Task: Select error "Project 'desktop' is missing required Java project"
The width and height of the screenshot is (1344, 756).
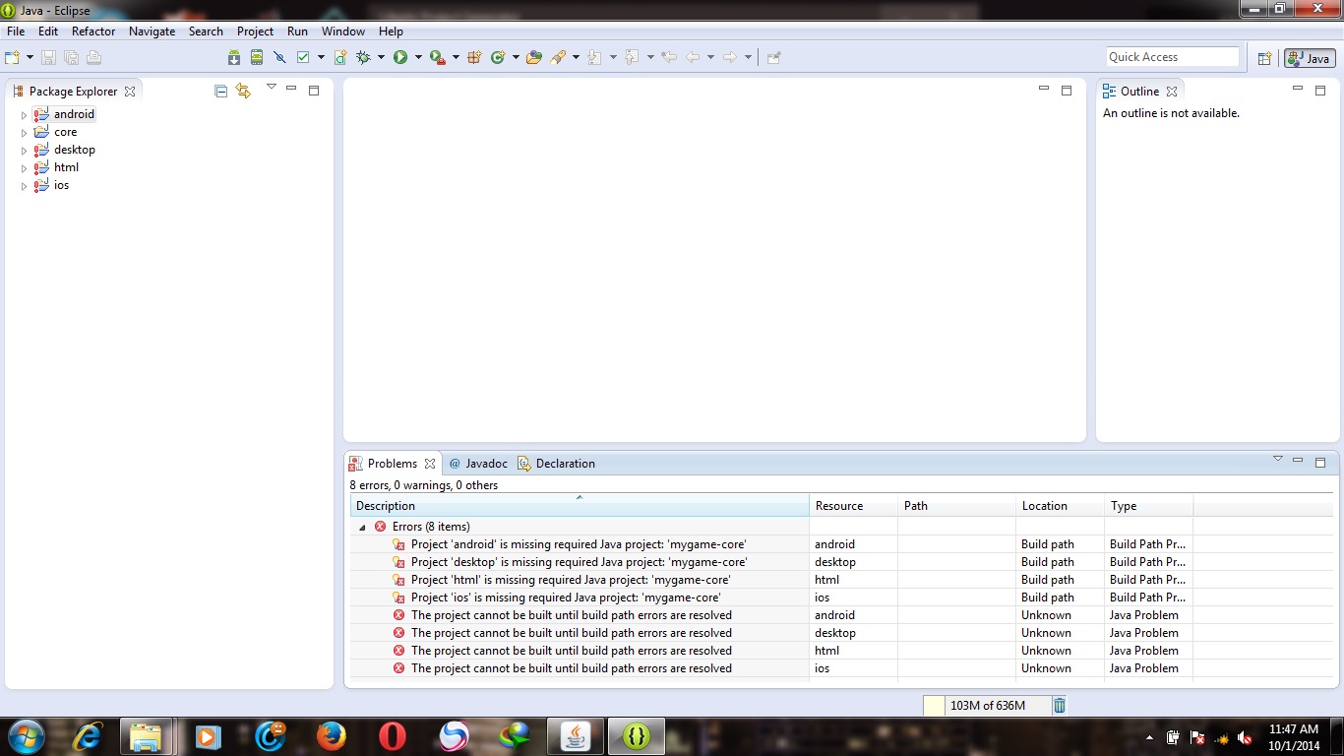Action: click(579, 562)
